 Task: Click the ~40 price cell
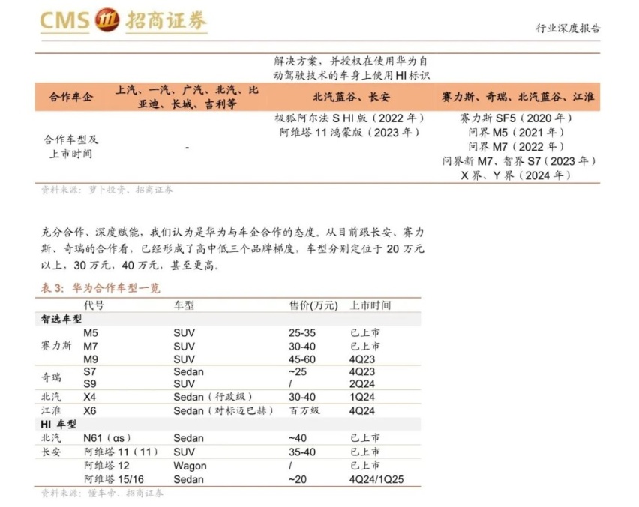(298, 438)
